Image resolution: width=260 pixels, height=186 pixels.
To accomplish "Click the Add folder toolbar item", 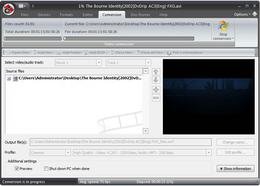I will click(x=68, y=53).
